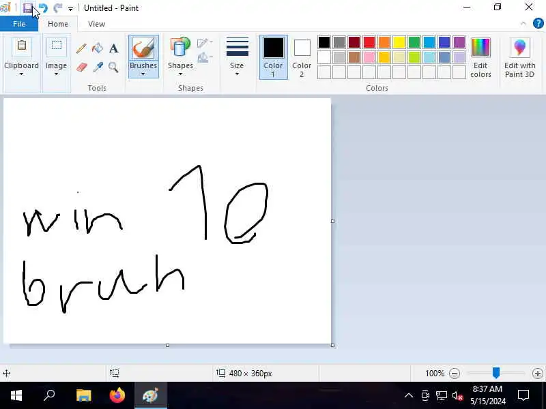The height and width of the screenshot is (409, 546).
Task: Click the Redo arrow in the quick access toolbar
Action: [x=57, y=7]
